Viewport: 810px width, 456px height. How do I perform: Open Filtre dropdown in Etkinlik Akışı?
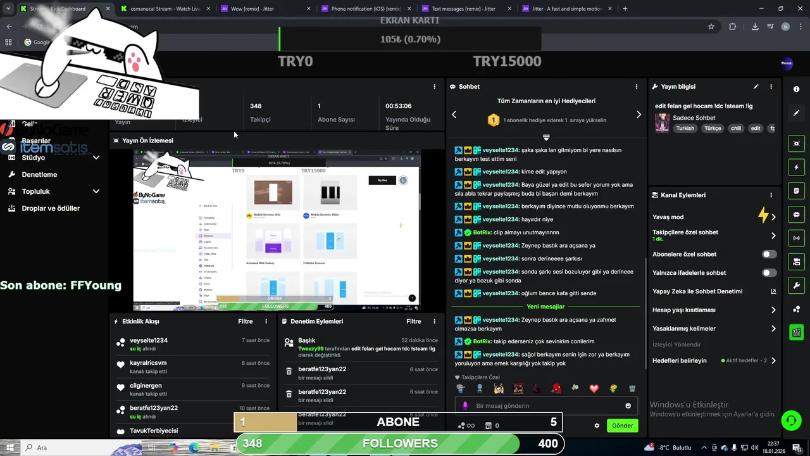click(245, 321)
